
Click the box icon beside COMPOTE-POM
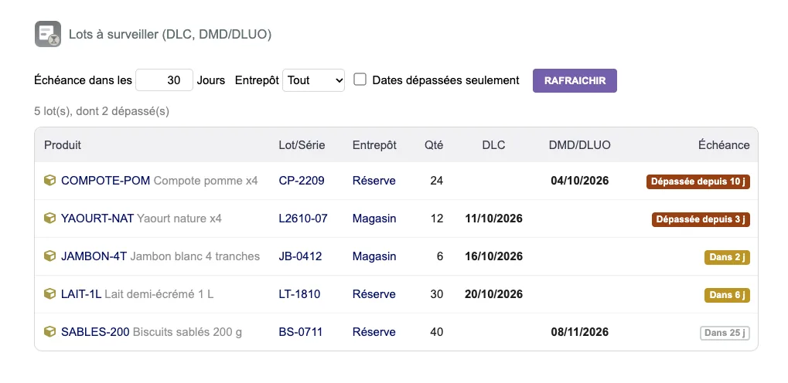click(49, 180)
